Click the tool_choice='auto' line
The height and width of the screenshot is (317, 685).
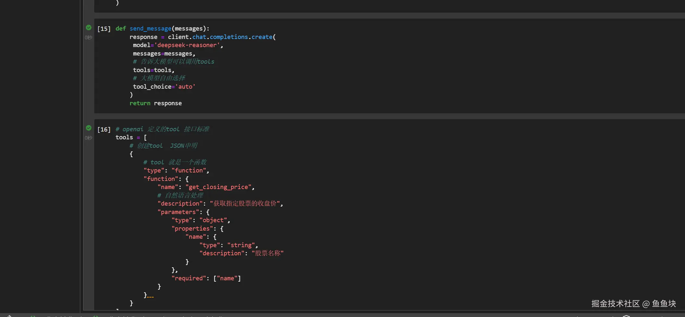tap(164, 87)
